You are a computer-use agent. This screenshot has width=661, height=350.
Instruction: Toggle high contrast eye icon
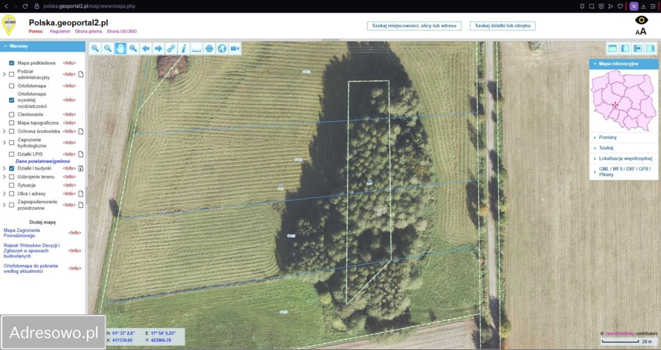coord(641,20)
